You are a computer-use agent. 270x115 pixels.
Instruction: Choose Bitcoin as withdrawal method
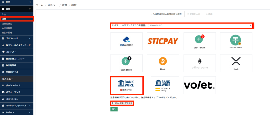pos(163,63)
